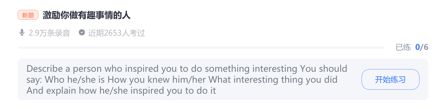Click the checkmark circle icon
Screen dimensions: 446x109
(82, 33)
